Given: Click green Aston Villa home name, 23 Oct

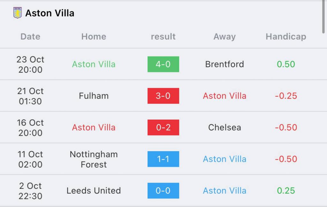Looking at the screenshot, I should point(94,64).
